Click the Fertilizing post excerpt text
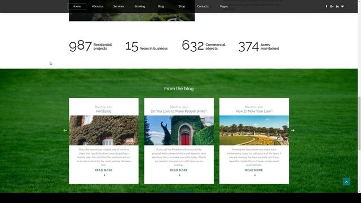The image size is (361, 203). [104, 157]
